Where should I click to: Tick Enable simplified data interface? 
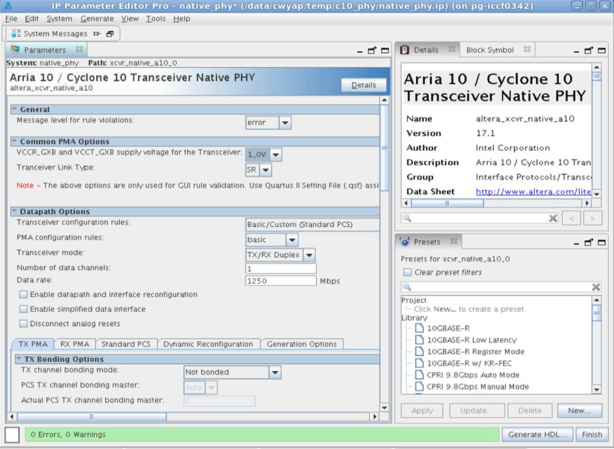(24, 309)
